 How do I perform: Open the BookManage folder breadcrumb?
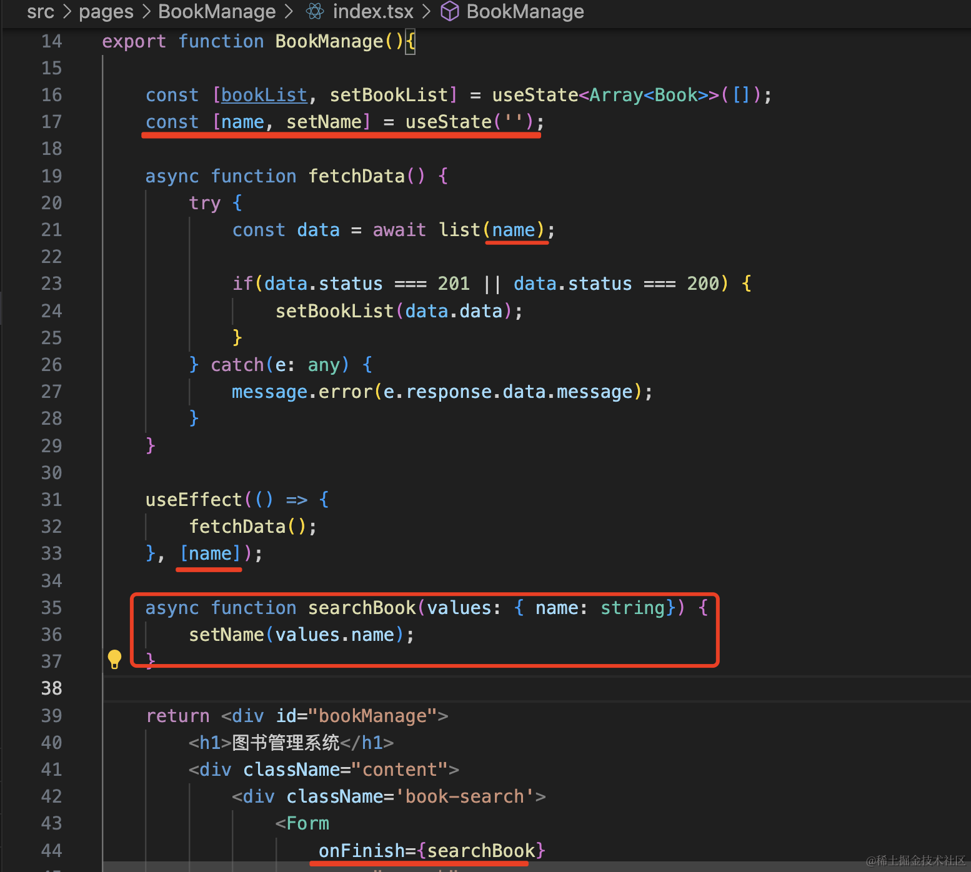click(217, 11)
